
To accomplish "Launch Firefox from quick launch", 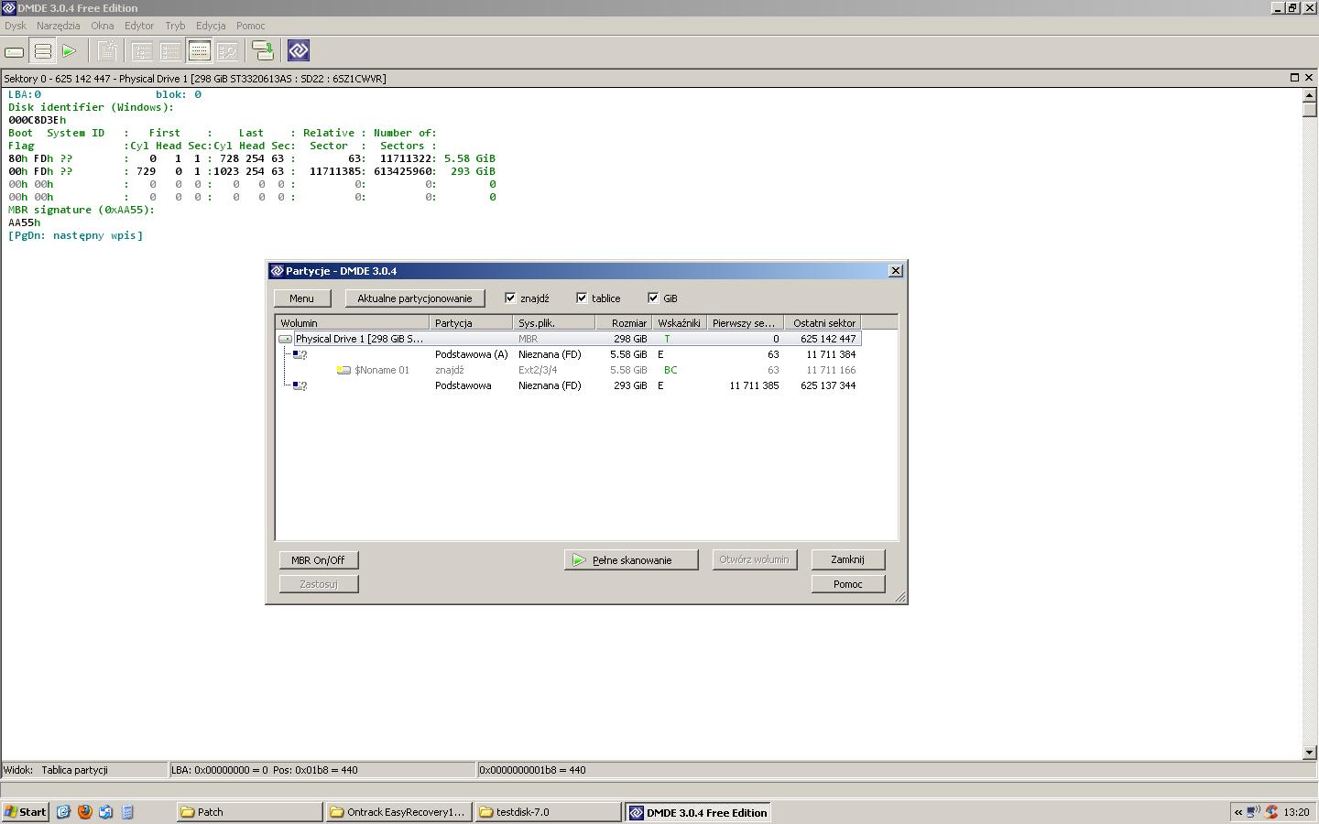I will [x=85, y=812].
